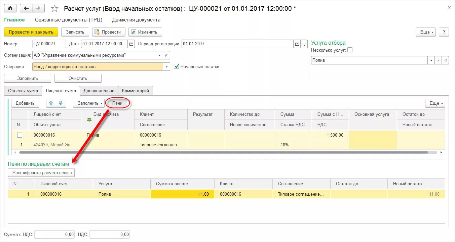Select 1 500,00 amount cell
The height and width of the screenshot is (242, 455).
tap(330, 135)
